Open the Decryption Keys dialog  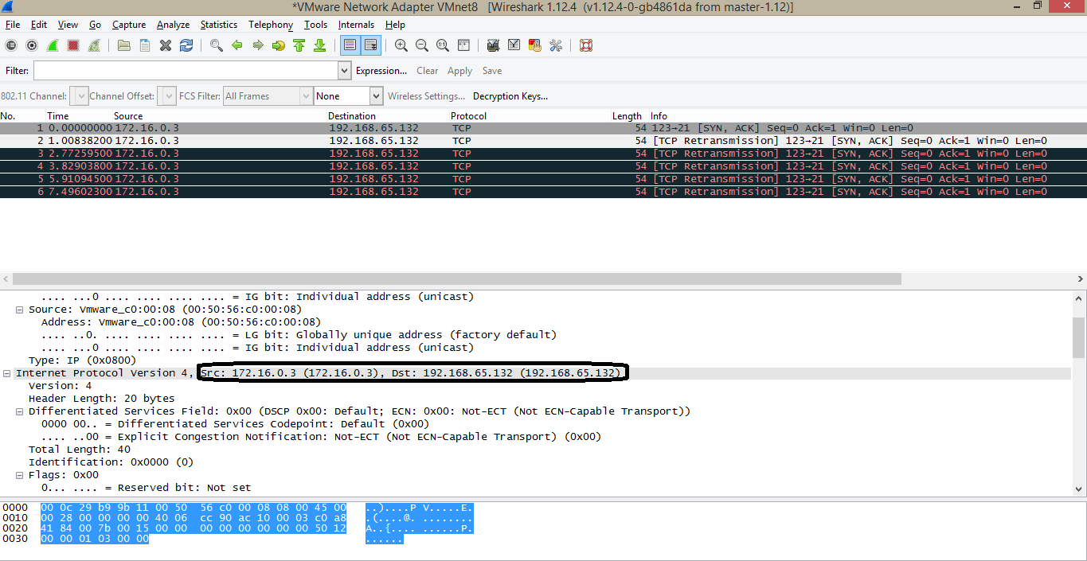point(510,95)
